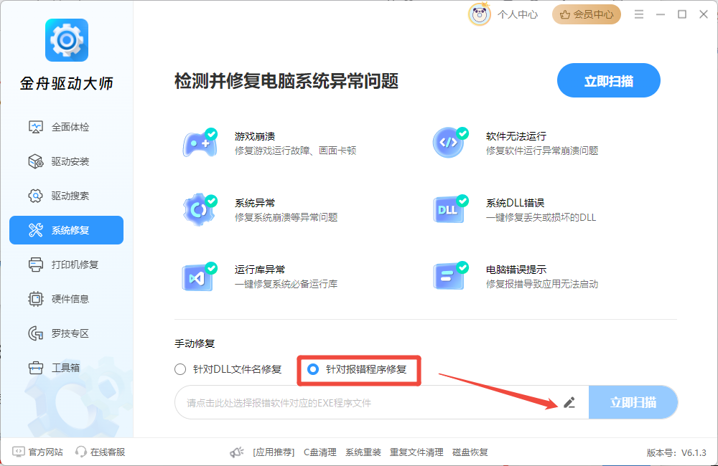Select the 系统修复 sidebar item
Viewport: 718px width, 466px height.
point(66,230)
